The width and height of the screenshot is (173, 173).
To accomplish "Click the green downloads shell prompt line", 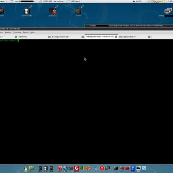I will [x=10, y=41].
